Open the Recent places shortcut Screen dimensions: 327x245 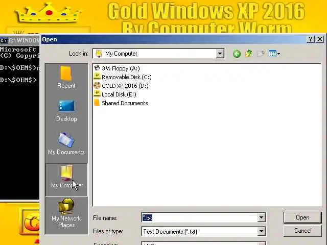(x=66, y=78)
